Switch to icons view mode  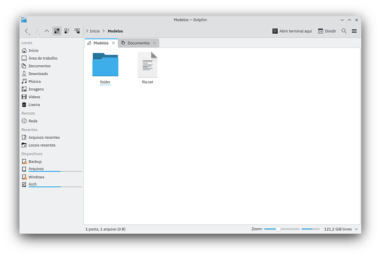pos(57,31)
